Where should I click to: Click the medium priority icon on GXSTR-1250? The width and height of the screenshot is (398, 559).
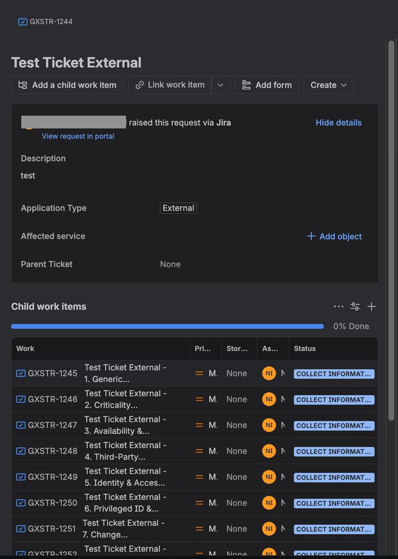click(199, 503)
